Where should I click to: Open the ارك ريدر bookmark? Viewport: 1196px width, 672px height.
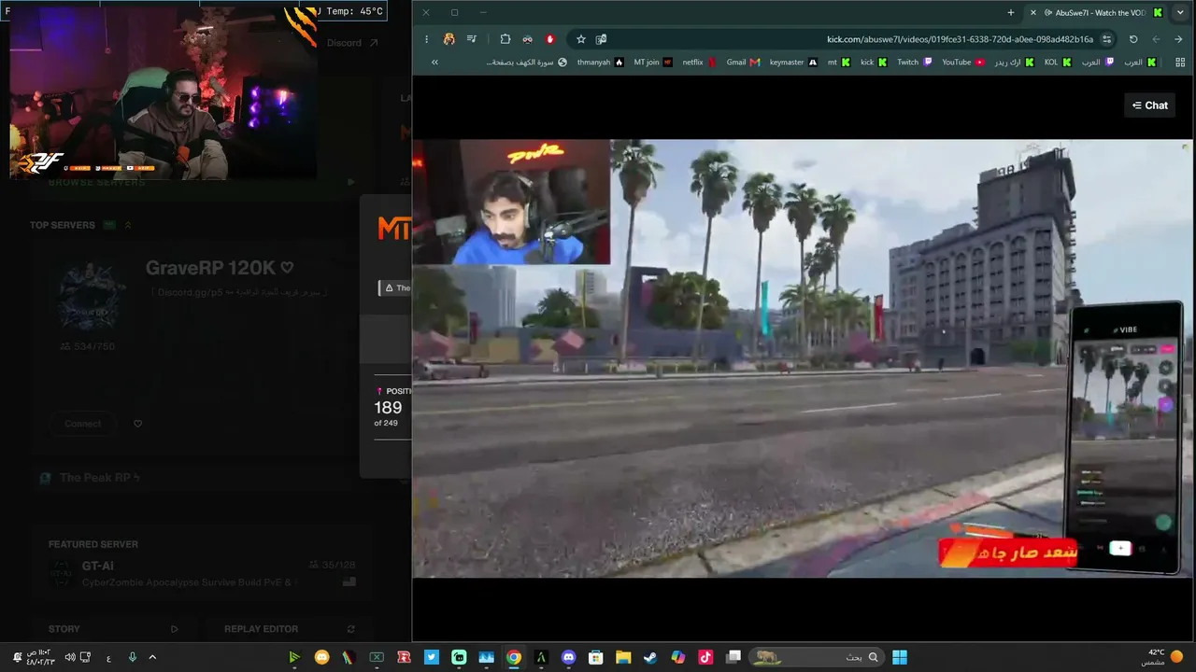coord(1015,62)
